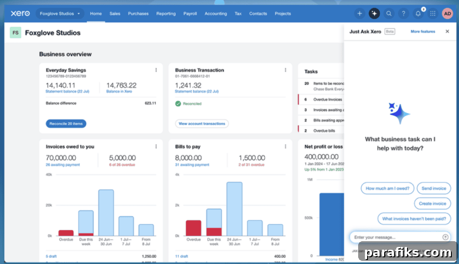Click the Business Transaction account title

tap(199, 70)
